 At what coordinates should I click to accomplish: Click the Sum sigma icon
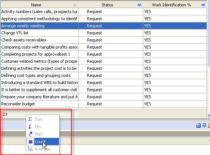30,119
